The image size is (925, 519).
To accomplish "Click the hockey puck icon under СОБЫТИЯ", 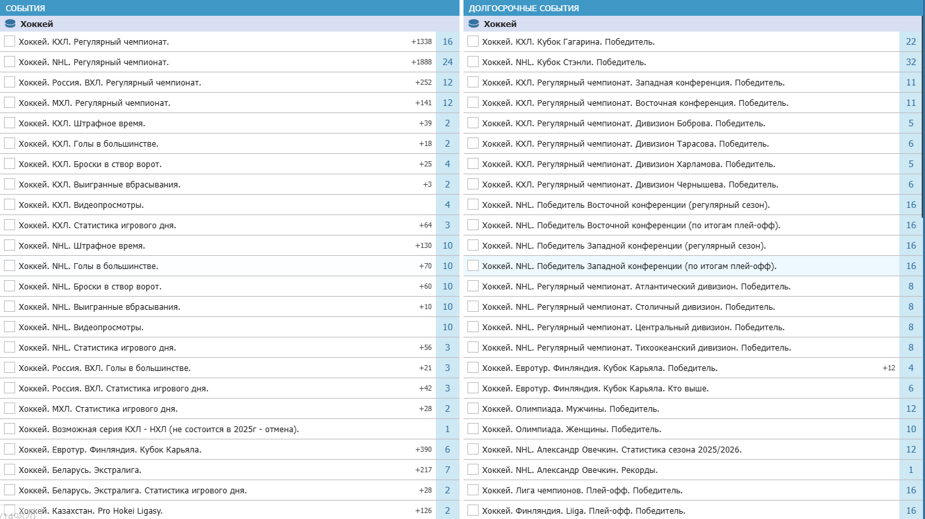I will [10, 24].
